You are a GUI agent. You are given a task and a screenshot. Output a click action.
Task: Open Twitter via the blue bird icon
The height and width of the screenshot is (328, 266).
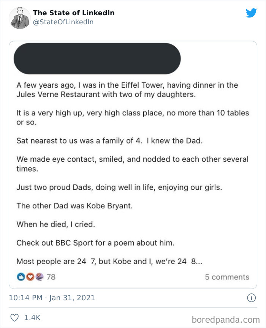tap(252, 13)
